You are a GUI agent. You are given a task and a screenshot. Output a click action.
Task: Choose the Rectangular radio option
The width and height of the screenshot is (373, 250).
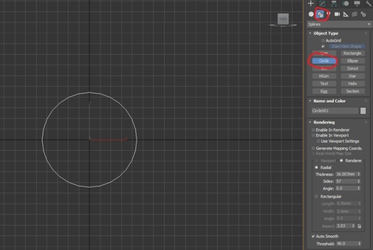click(x=316, y=196)
